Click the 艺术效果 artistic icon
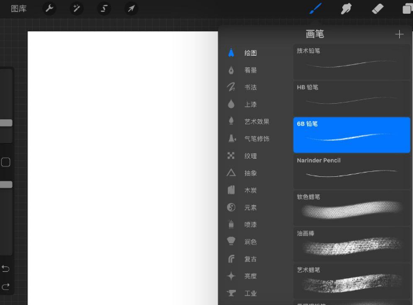This screenshot has width=413, height=305. tap(231, 121)
